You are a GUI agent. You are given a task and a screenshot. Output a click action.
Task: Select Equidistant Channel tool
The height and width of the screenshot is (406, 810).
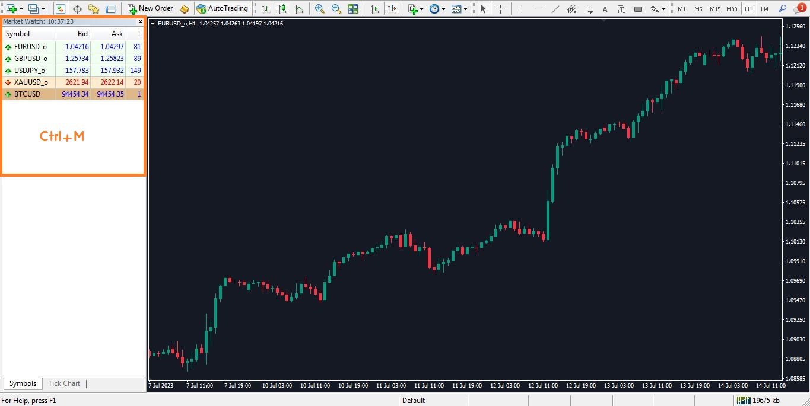pyautogui.click(x=571, y=9)
